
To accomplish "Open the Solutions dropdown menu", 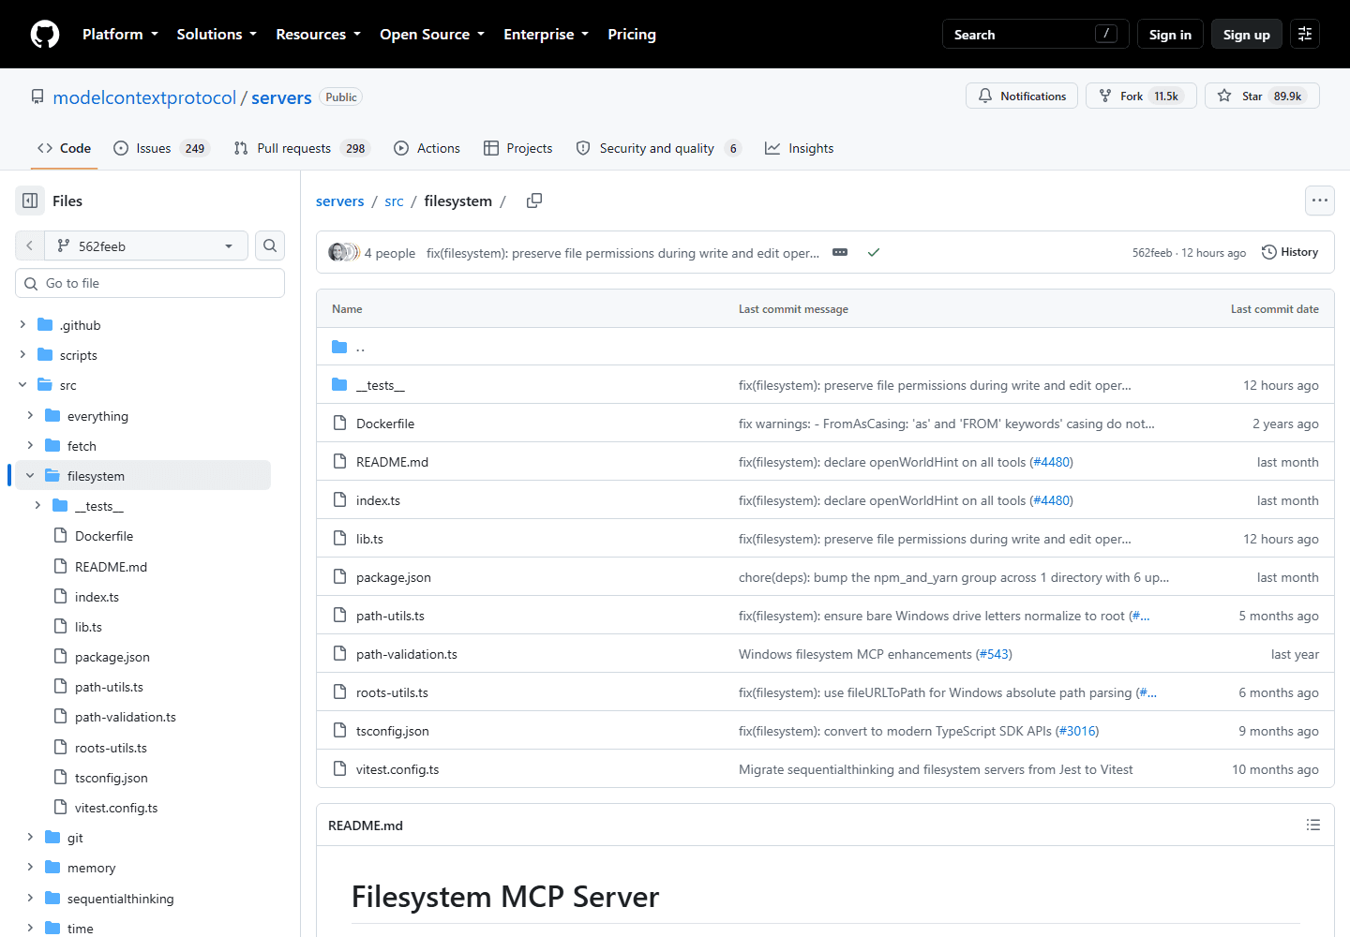I will pos(217,35).
